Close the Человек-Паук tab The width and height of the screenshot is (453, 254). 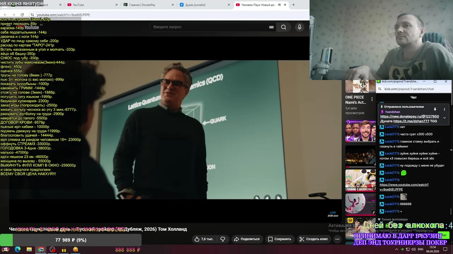point(285,5)
